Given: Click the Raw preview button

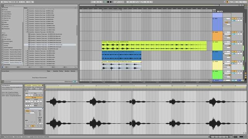Looking at the screenshot, I should pos(76,67).
